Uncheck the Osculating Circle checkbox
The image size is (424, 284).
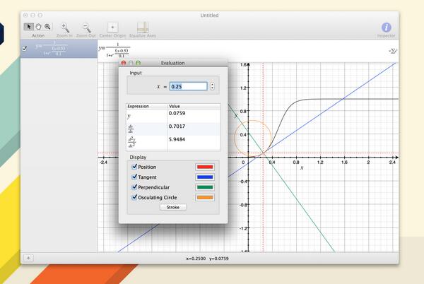pos(134,197)
